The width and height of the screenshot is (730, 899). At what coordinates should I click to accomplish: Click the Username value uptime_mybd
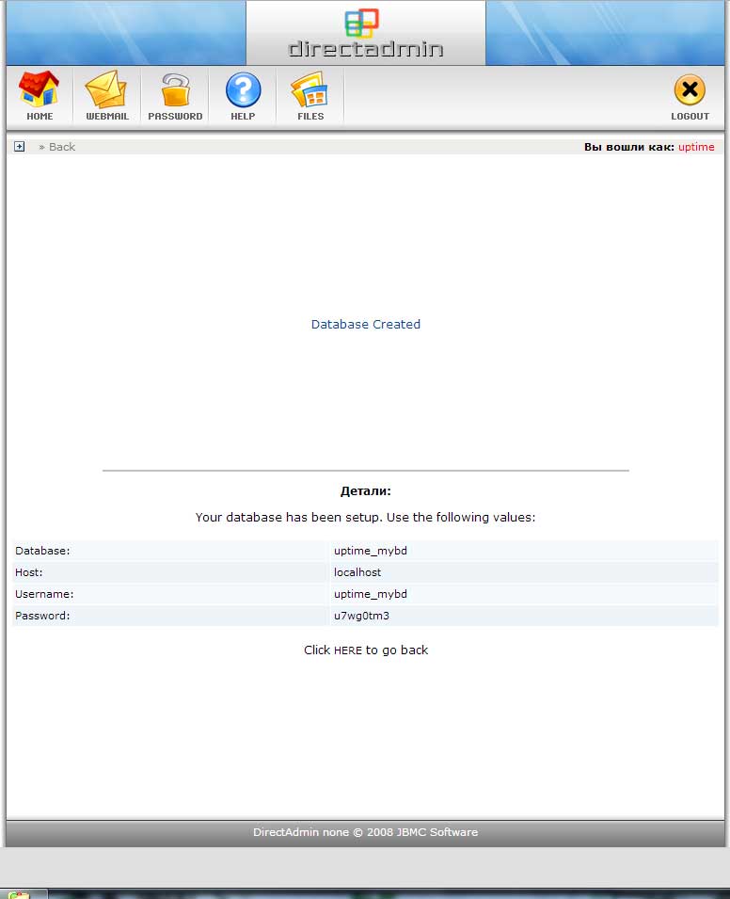pyautogui.click(x=370, y=594)
